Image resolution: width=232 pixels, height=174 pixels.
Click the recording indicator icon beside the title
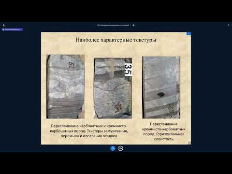pos(133,25)
